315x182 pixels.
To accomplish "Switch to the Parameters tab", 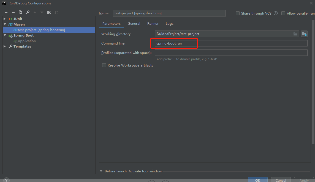I will pyautogui.click(x=112, y=24).
